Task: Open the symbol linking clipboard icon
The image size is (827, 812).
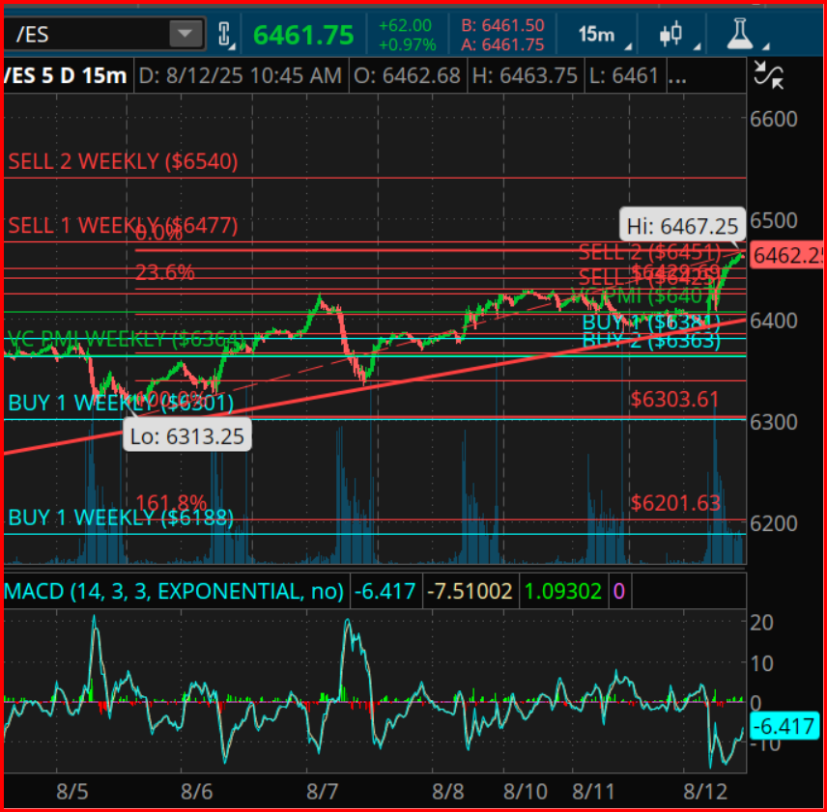Action: [225, 35]
